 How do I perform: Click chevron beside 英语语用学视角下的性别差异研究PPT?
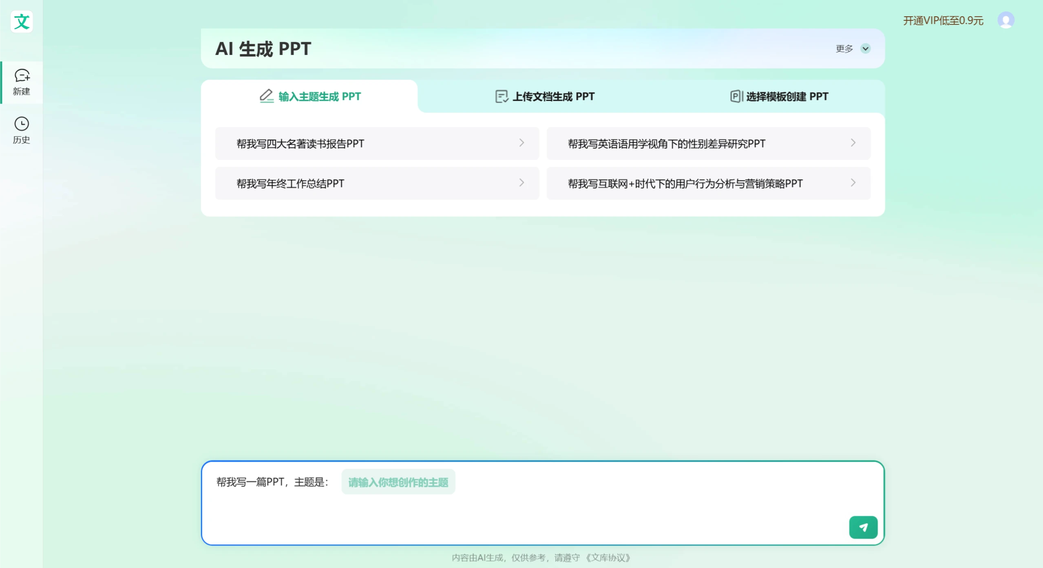pos(853,143)
